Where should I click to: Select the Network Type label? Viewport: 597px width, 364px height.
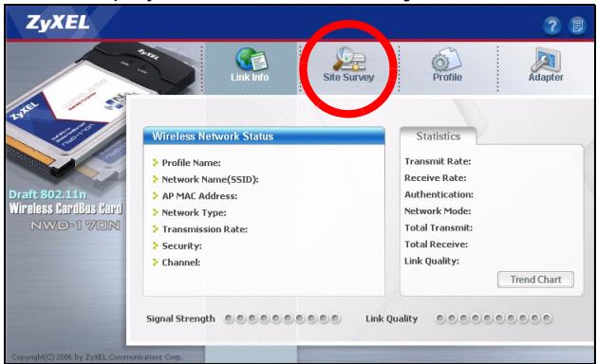(x=194, y=212)
